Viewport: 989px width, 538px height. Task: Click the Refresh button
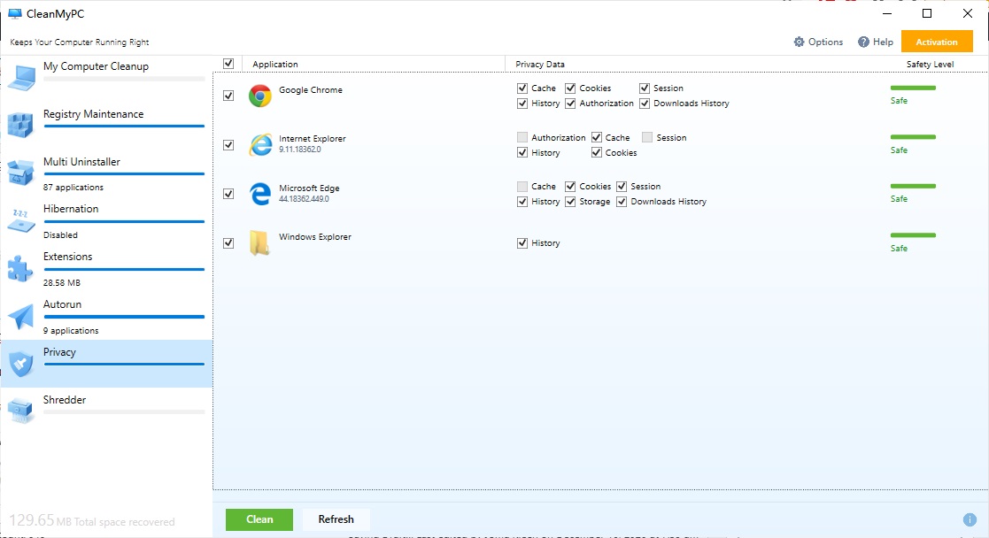[336, 519]
